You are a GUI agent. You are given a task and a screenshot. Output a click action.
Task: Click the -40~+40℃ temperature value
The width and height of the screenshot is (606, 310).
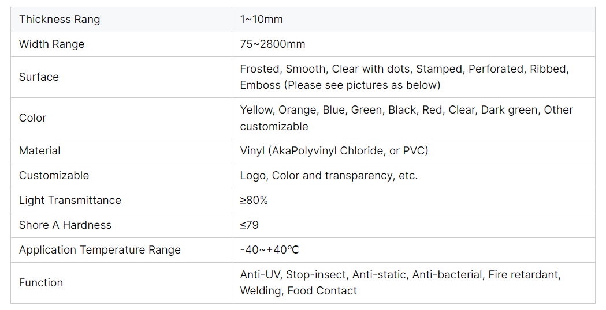(269, 250)
